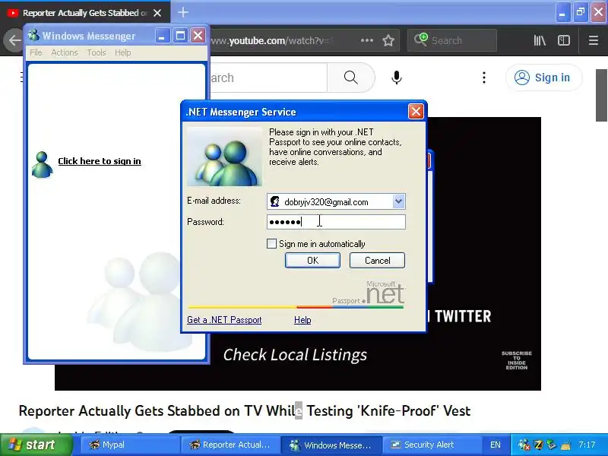Click the Messenger tray icon in system tray

pos(524,445)
